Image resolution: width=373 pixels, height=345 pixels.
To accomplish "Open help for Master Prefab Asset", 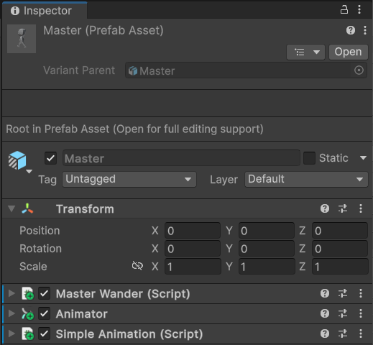I will (351, 30).
